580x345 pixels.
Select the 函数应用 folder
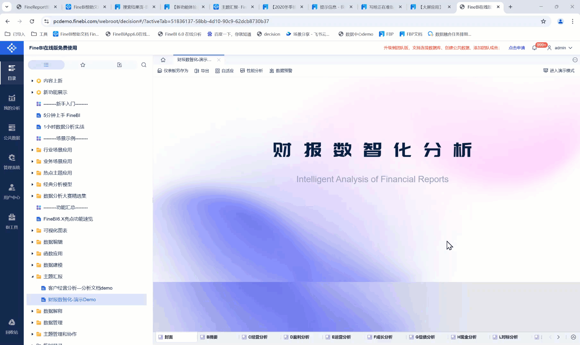point(53,254)
